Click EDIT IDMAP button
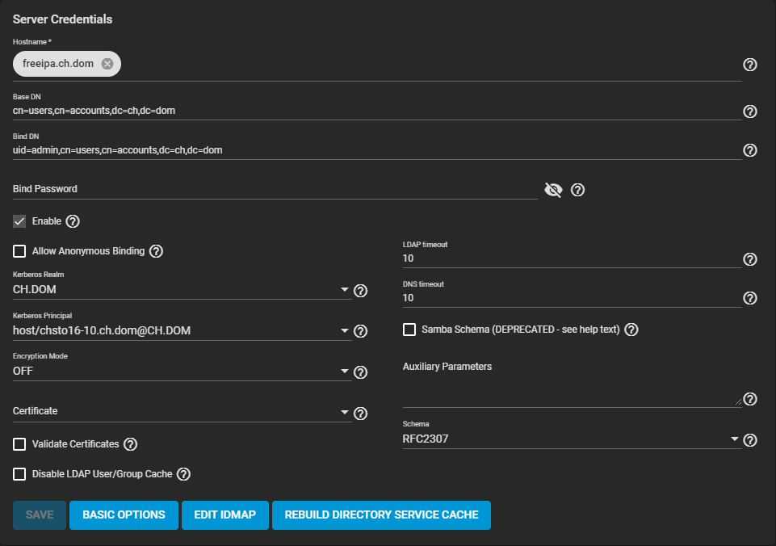Viewport: 776px width, 546px height. point(224,514)
